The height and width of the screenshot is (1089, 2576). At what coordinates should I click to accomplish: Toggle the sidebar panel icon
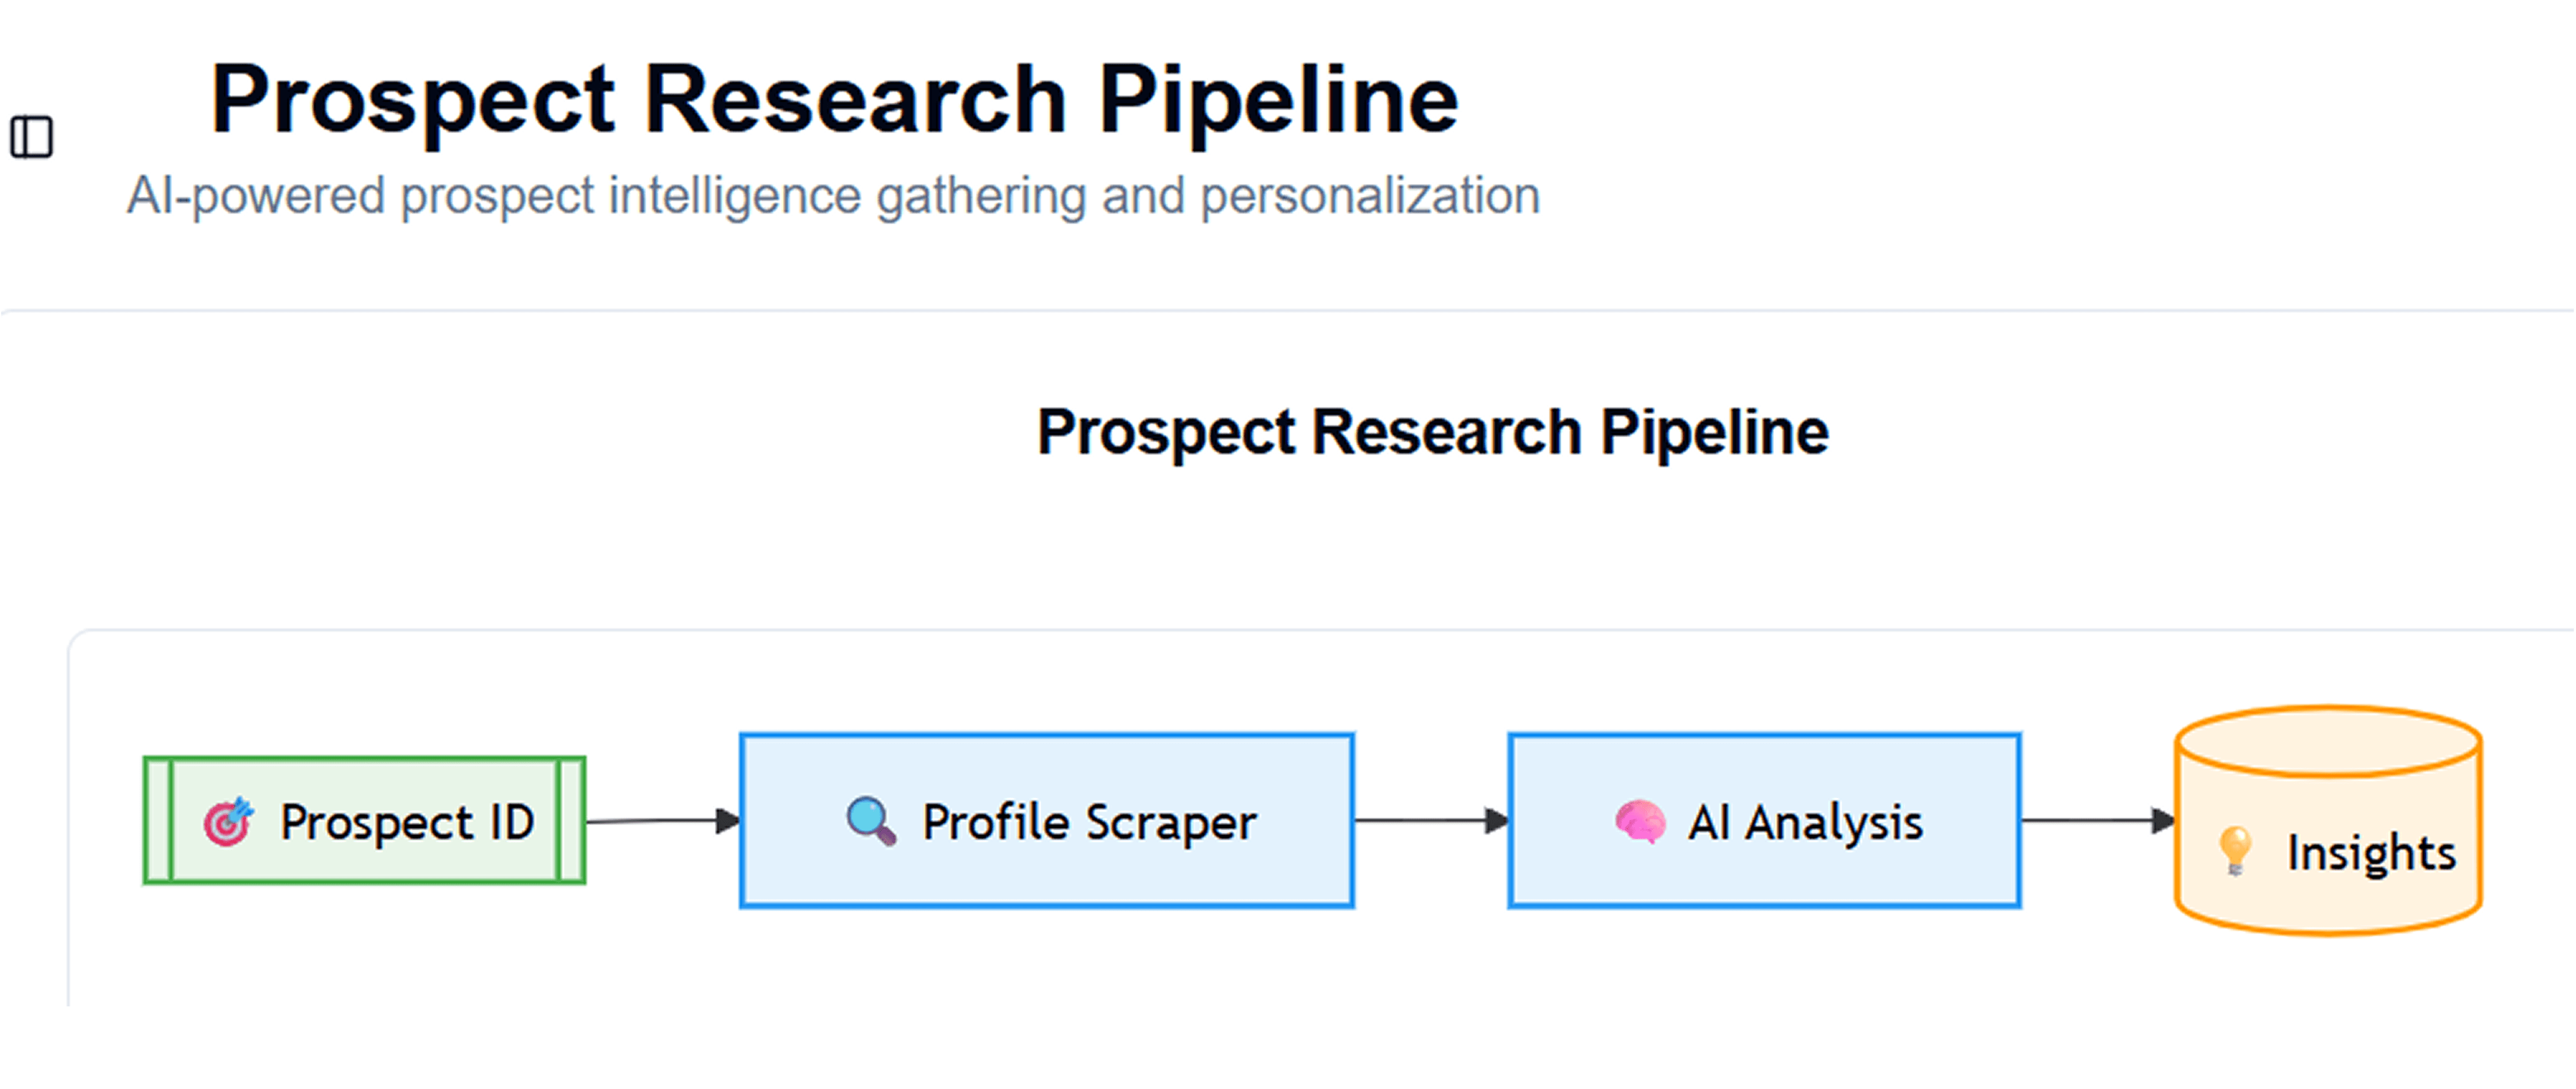click(31, 137)
